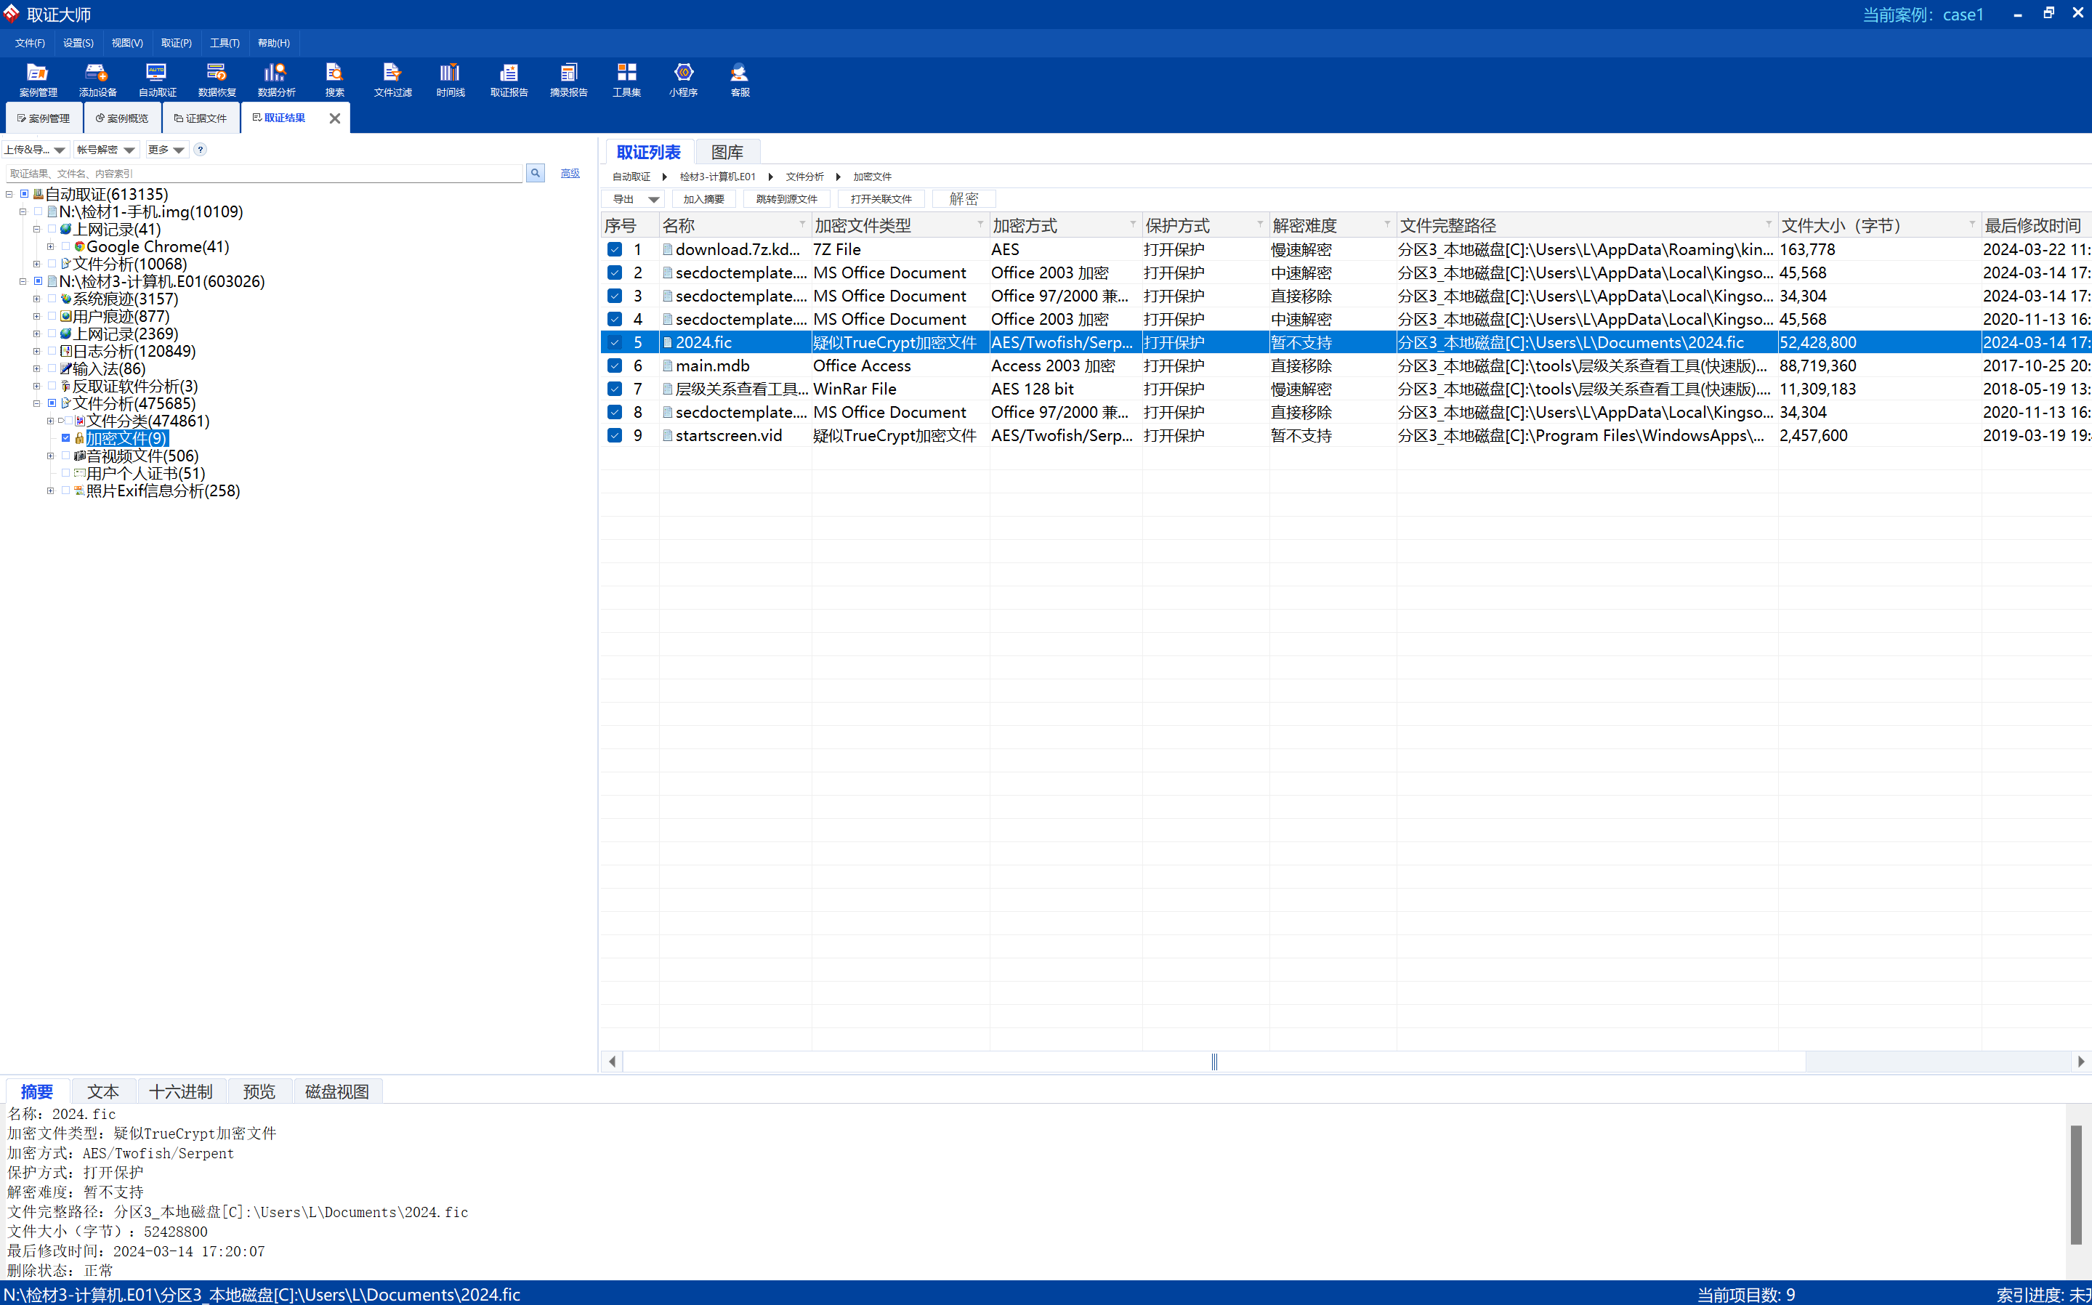Toggle the 加密文件(9) tree checkbox
2092x1305 pixels.
[65, 438]
